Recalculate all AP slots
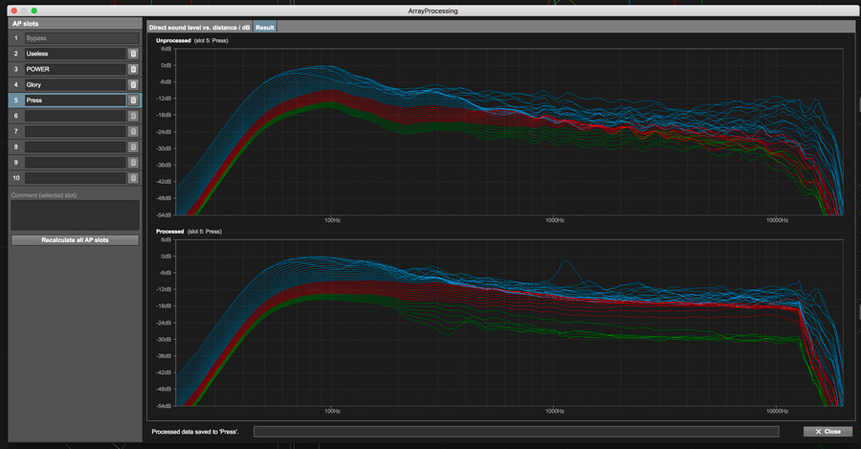The height and width of the screenshot is (449, 861). point(76,240)
